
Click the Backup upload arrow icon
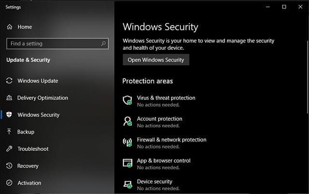click(9, 132)
